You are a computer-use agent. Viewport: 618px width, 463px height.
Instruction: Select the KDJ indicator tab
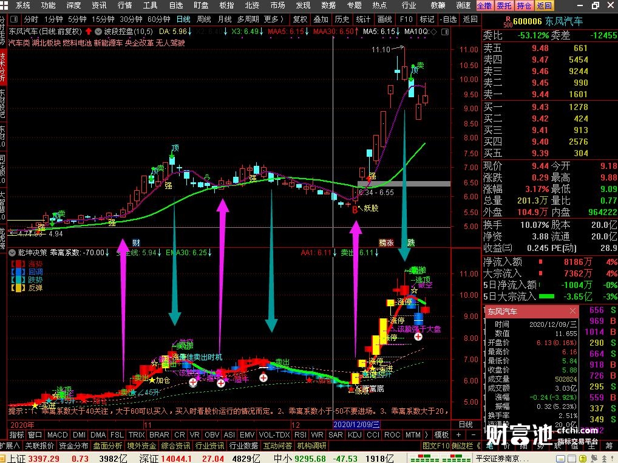pyautogui.click(x=355, y=434)
